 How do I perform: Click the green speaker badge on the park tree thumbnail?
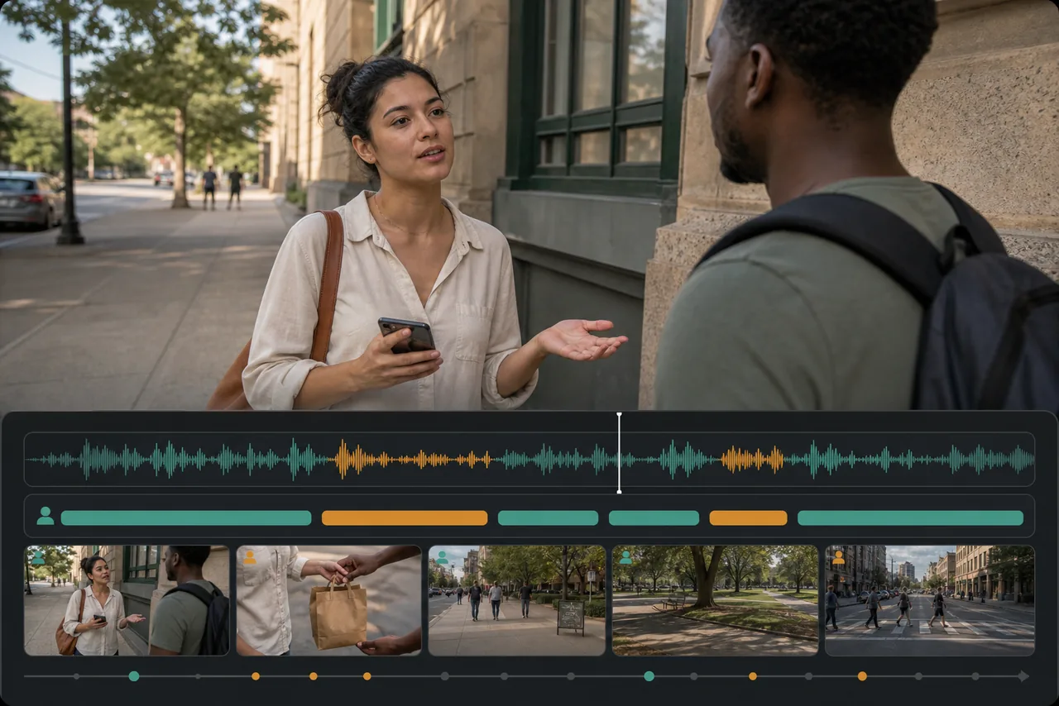coord(625,558)
